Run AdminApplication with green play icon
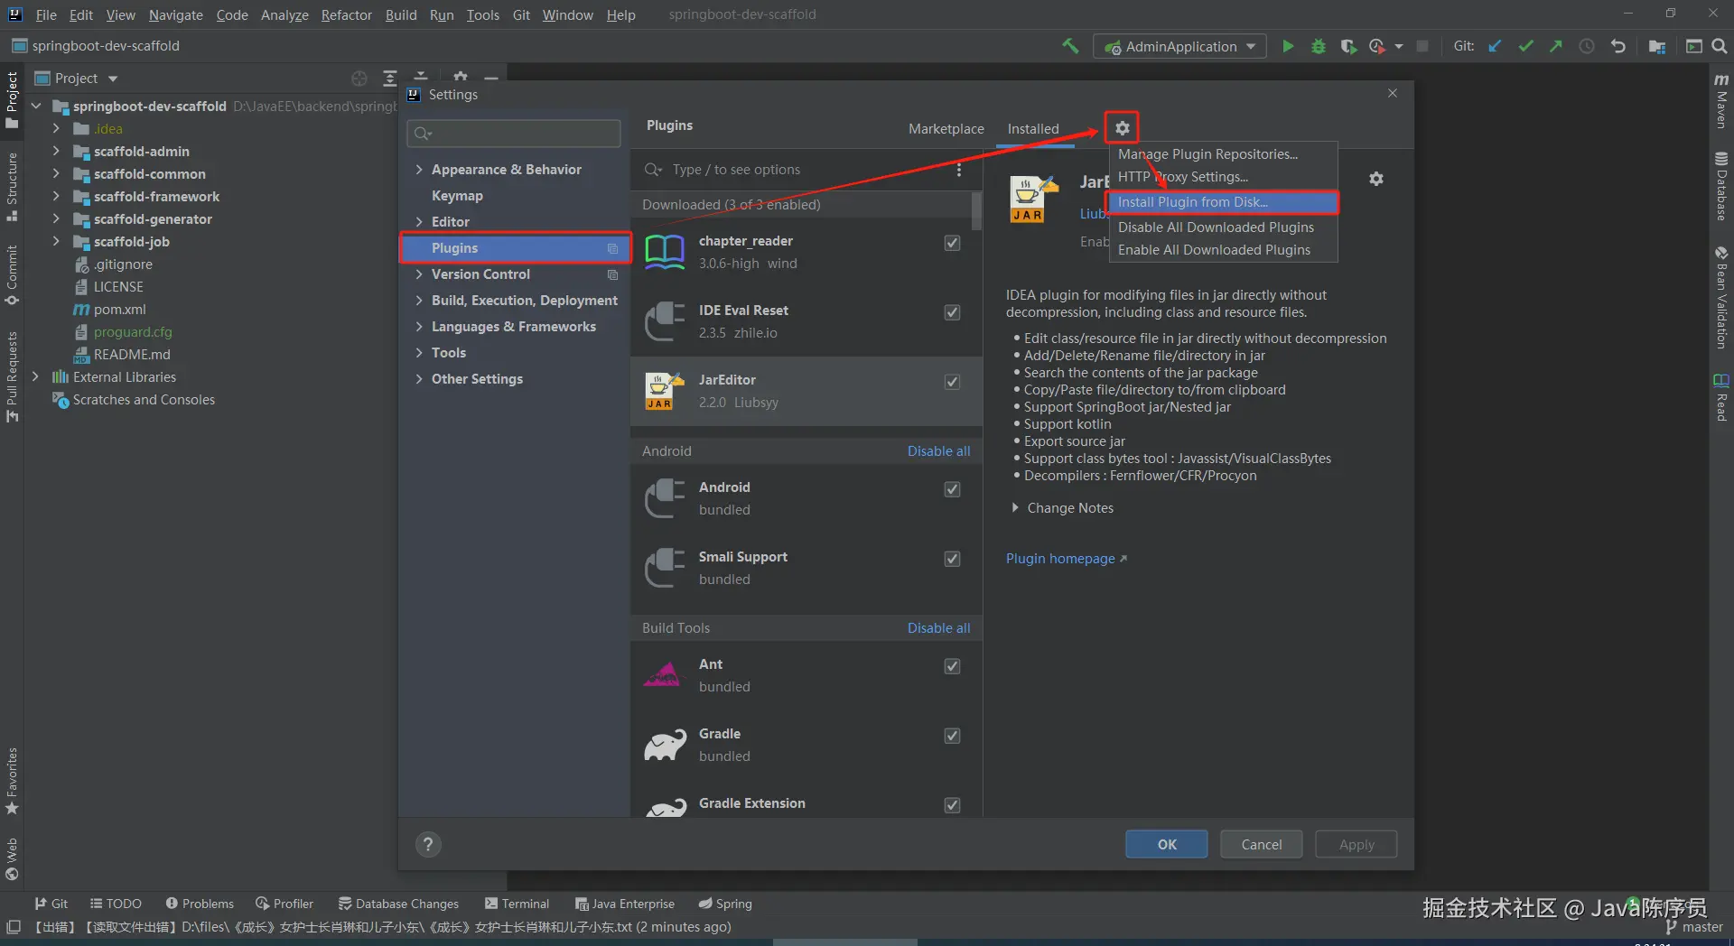Viewport: 1734px width, 946px height. (1288, 46)
